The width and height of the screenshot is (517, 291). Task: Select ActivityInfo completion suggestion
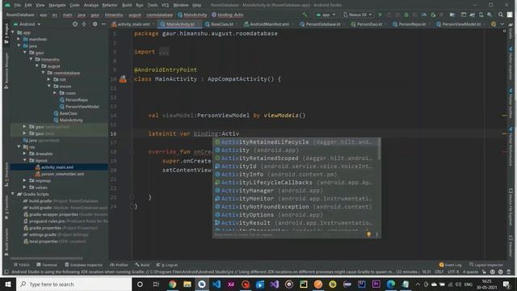[296, 175]
